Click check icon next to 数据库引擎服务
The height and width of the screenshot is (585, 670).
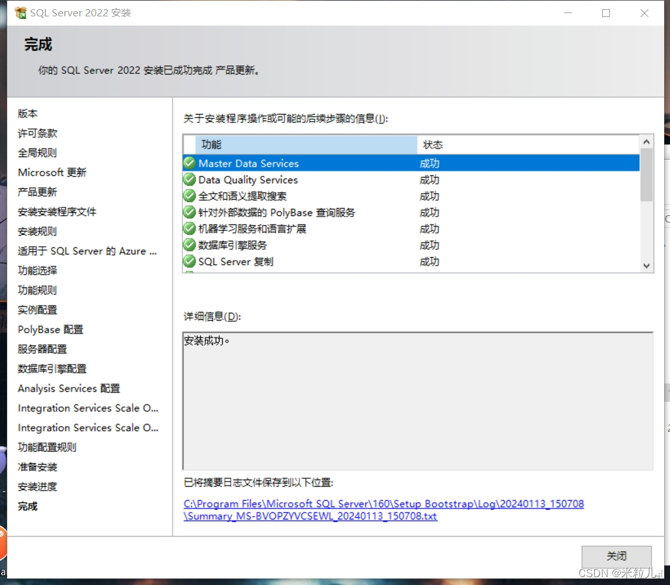pyautogui.click(x=190, y=245)
